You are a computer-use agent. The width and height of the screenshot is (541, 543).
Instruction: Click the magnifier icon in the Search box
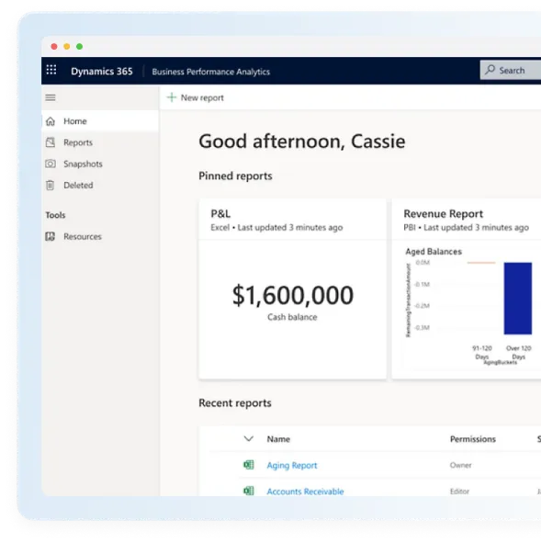[490, 70]
